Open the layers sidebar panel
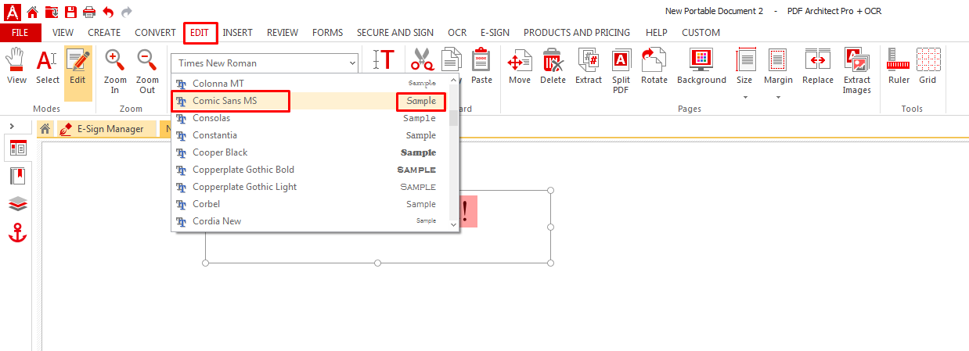The height and width of the screenshot is (351, 969). pos(18,204)
